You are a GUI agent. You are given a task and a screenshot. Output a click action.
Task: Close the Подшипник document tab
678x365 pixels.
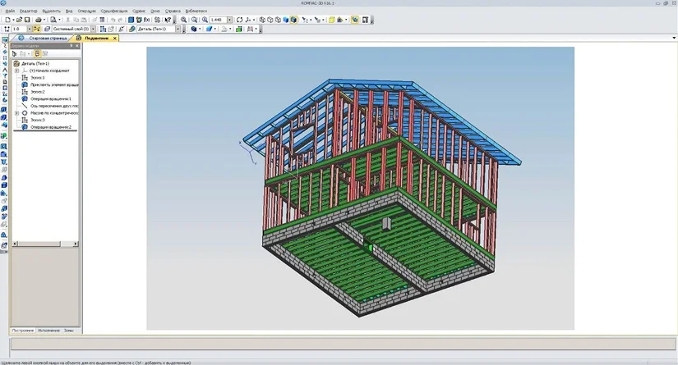click(x=114, y=38)
